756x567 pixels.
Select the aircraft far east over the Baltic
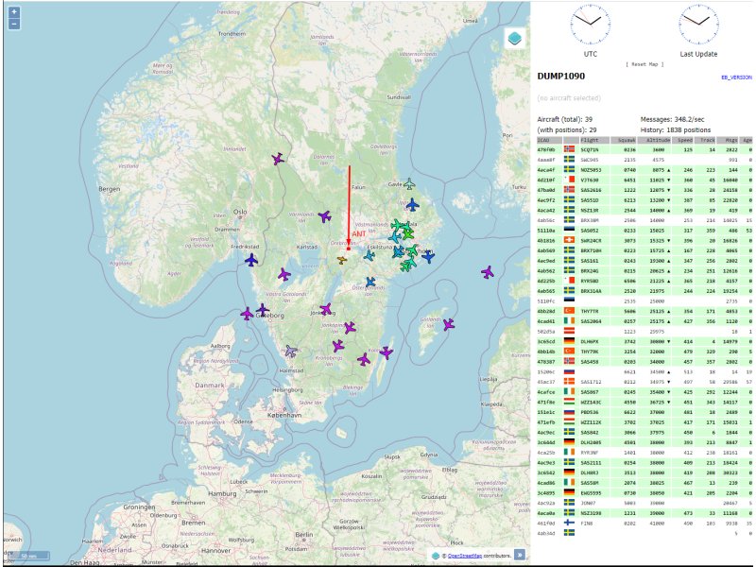pyautogui.click(x=488, y=272)
